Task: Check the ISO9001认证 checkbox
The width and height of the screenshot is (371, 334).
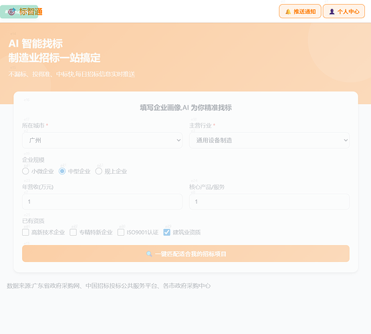Action: click(121, 232)
